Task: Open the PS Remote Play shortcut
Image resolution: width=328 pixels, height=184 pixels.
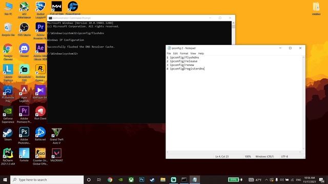Action: point(8,94)
